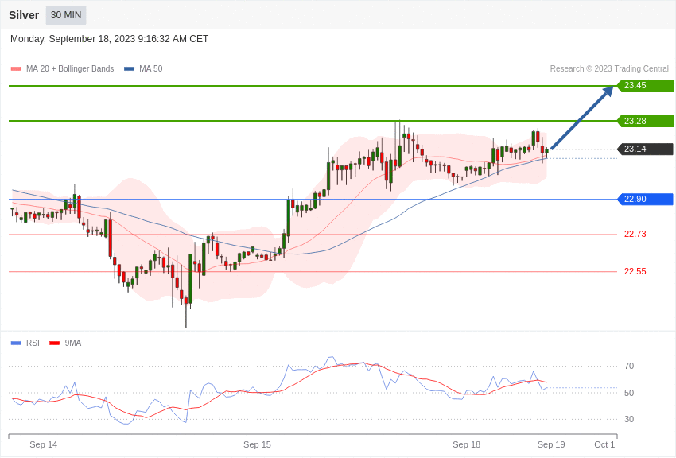Click the RSI 30 axis value
Image resolution: width=676 pixels, height=458 pixels.
pos(629,419)
